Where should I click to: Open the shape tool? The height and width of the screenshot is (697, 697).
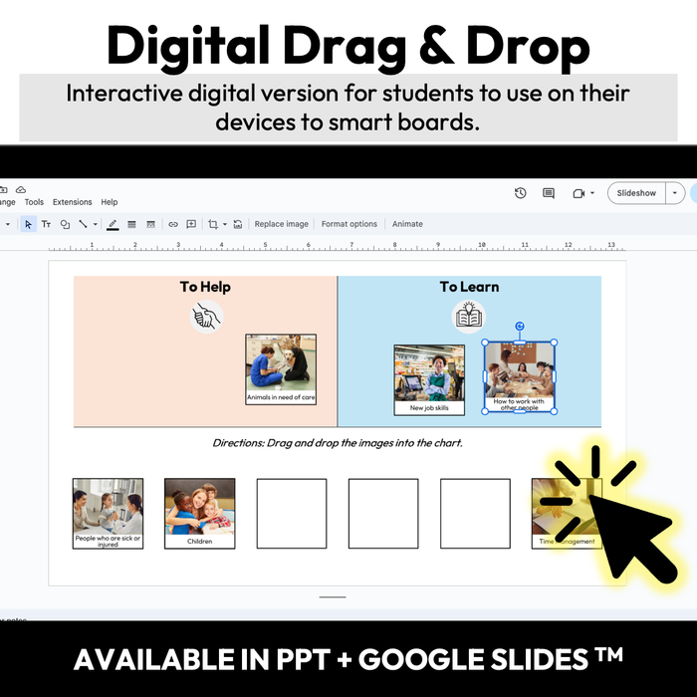point(65,224)
